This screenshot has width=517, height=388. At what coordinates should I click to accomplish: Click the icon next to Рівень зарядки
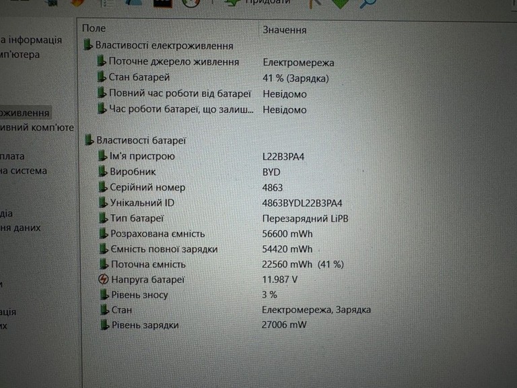point(104,325)
